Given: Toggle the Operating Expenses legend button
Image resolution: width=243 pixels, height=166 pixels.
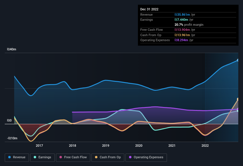Looking at the screenshot, I should pos(146,157).
